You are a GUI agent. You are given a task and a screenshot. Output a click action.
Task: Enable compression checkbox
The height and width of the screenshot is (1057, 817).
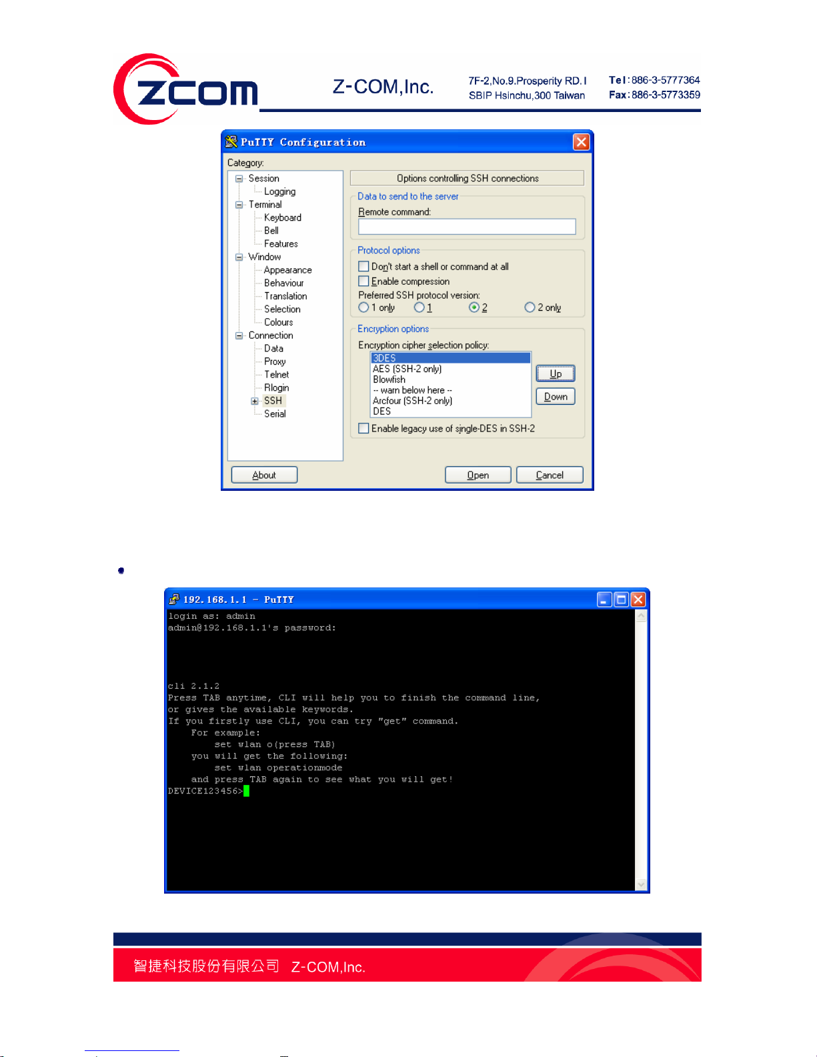click(x=363, y=281)
